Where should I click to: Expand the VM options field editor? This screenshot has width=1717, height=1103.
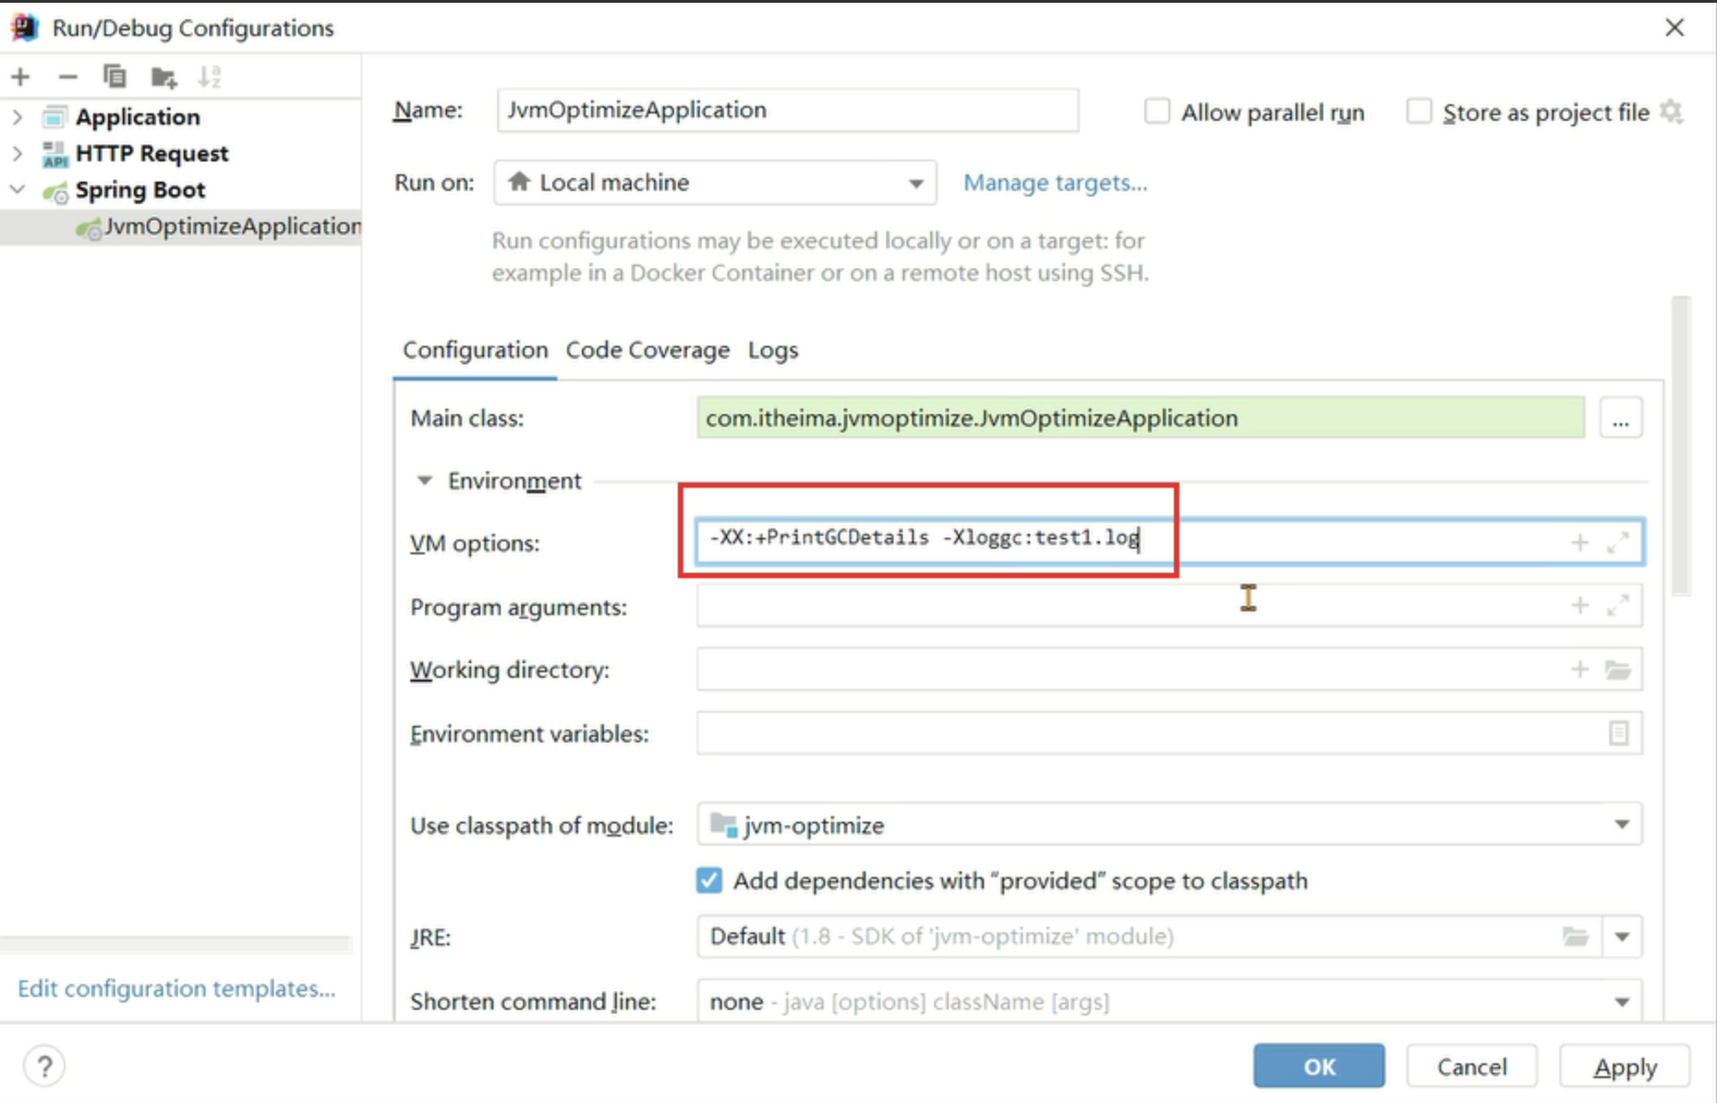tap(1617, 543)
